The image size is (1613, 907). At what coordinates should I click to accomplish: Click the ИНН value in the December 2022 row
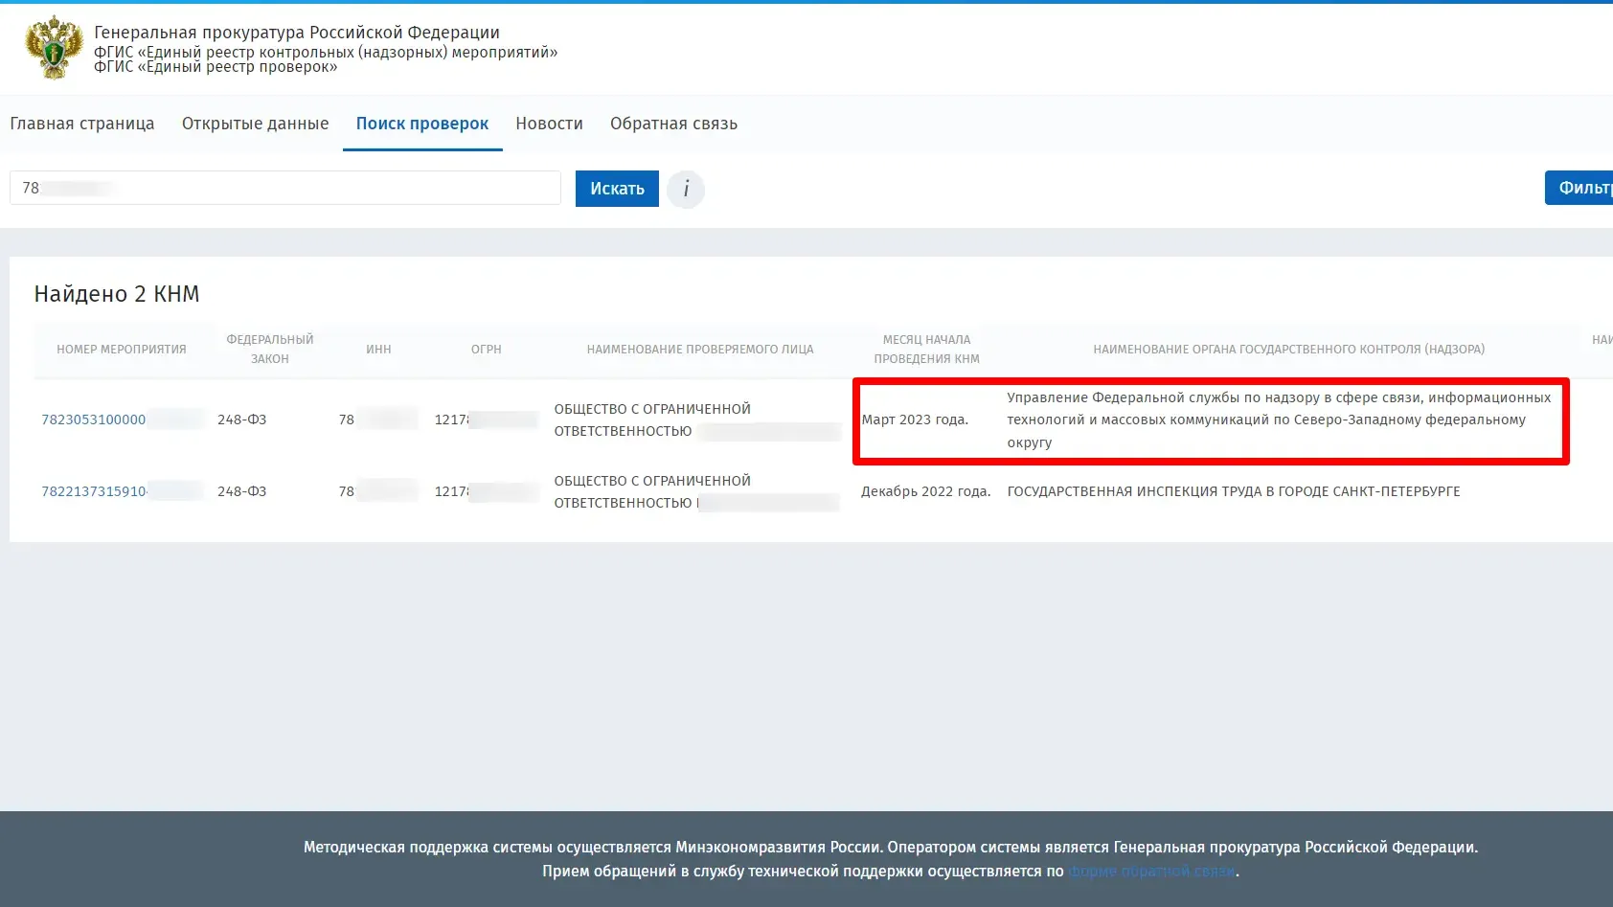377,491
